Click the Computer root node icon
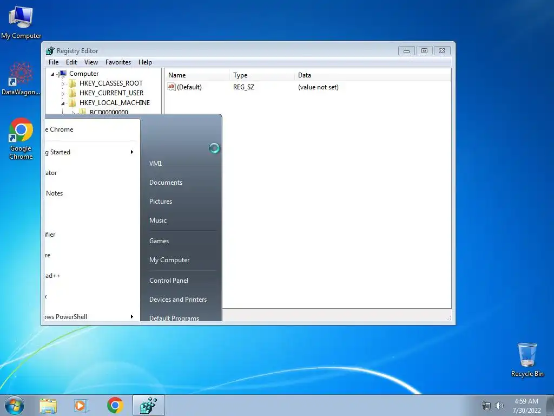Screen dimensions: 554x416 coord(62,74)
